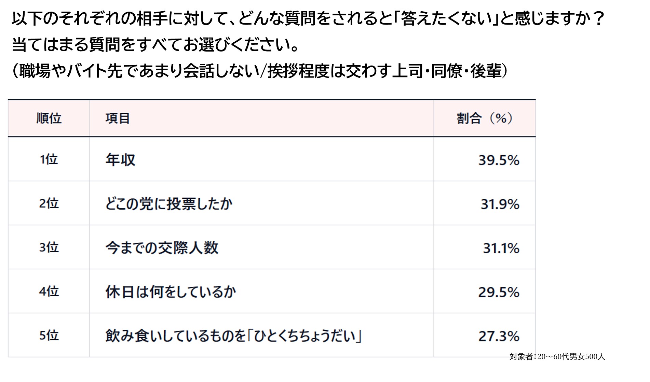The width and height of the screenshot is (650, 382).
Task: Select the 1位 rank cell
Action: pos(49,159)
